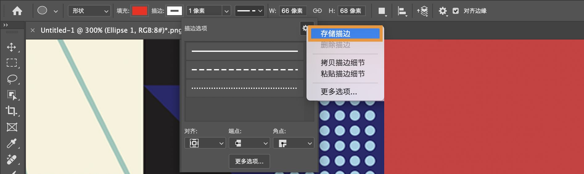This screenshot has width=584, height=174.
Task: Click the 更多选项... button in panel
Action: 249,161
